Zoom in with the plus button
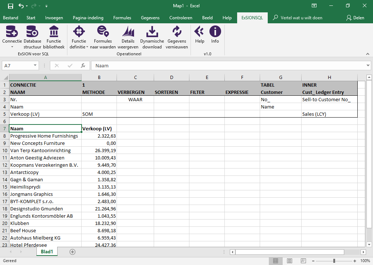 [x=355, y=261]
